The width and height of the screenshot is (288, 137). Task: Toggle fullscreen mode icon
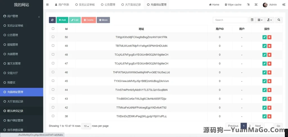[x=256, y=5]
